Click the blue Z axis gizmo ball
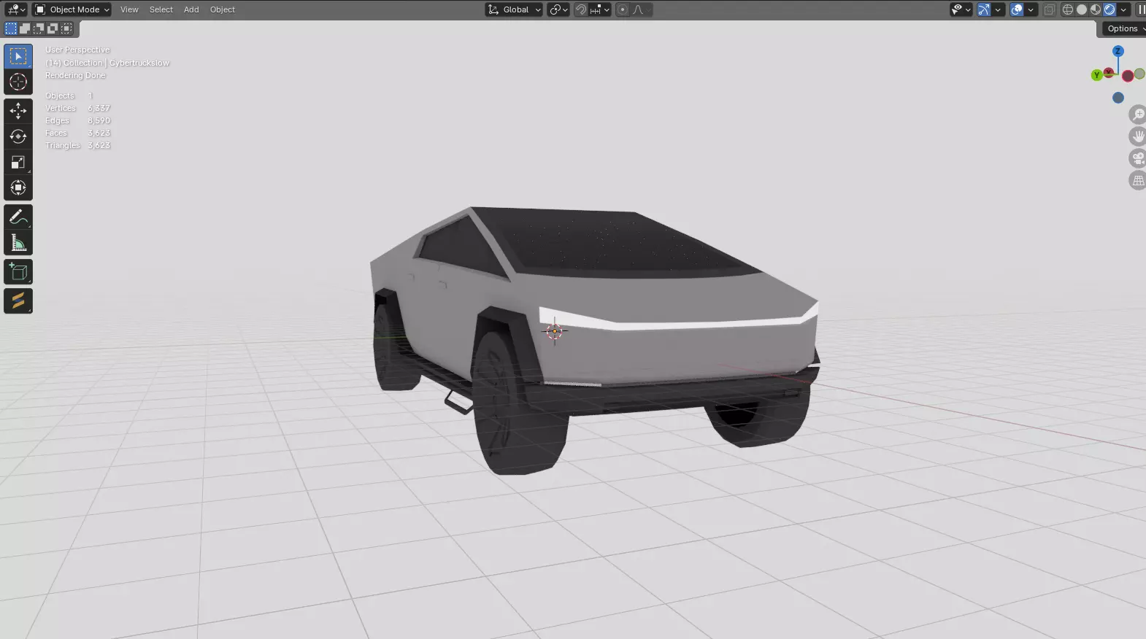 (1118, 51)
